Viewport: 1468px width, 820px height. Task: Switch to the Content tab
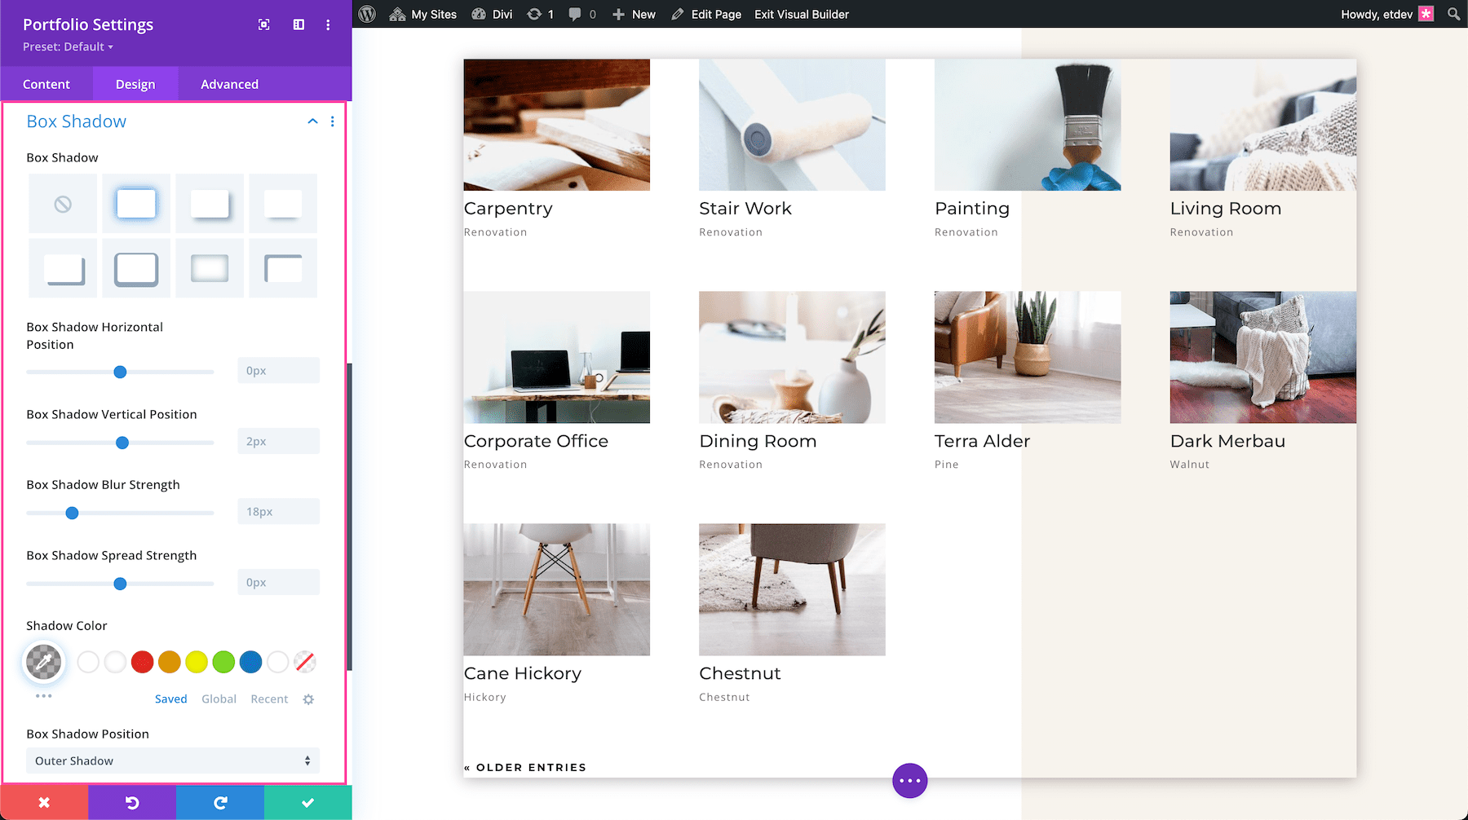[46, 84]
